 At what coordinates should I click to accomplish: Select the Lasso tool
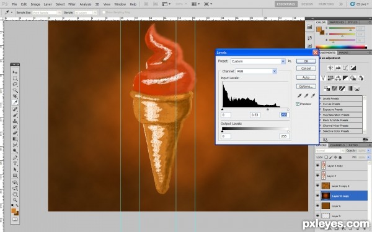[15, 84]
